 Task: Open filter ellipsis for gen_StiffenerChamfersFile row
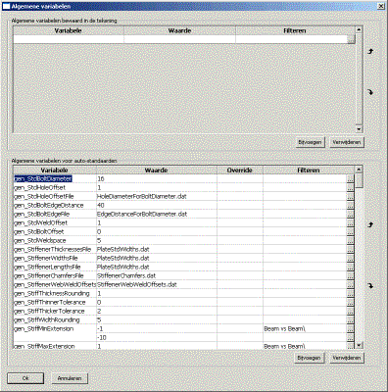(x=350, y=275)
